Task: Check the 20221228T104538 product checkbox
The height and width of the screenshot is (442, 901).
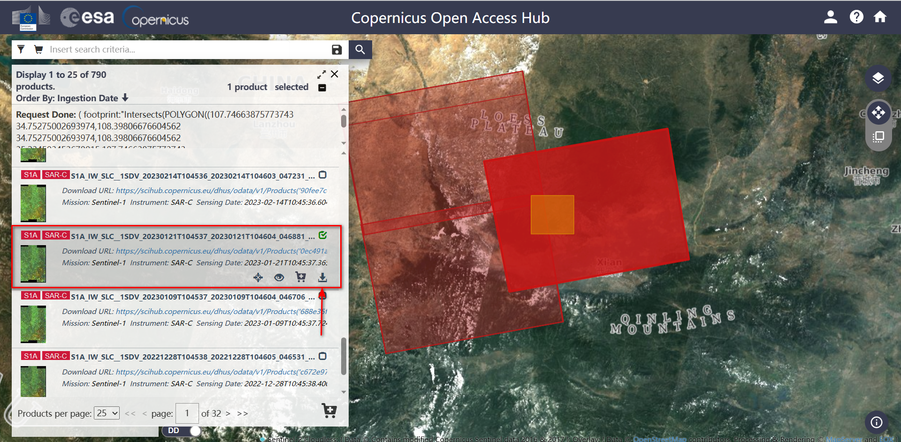Action: [323, 356]
